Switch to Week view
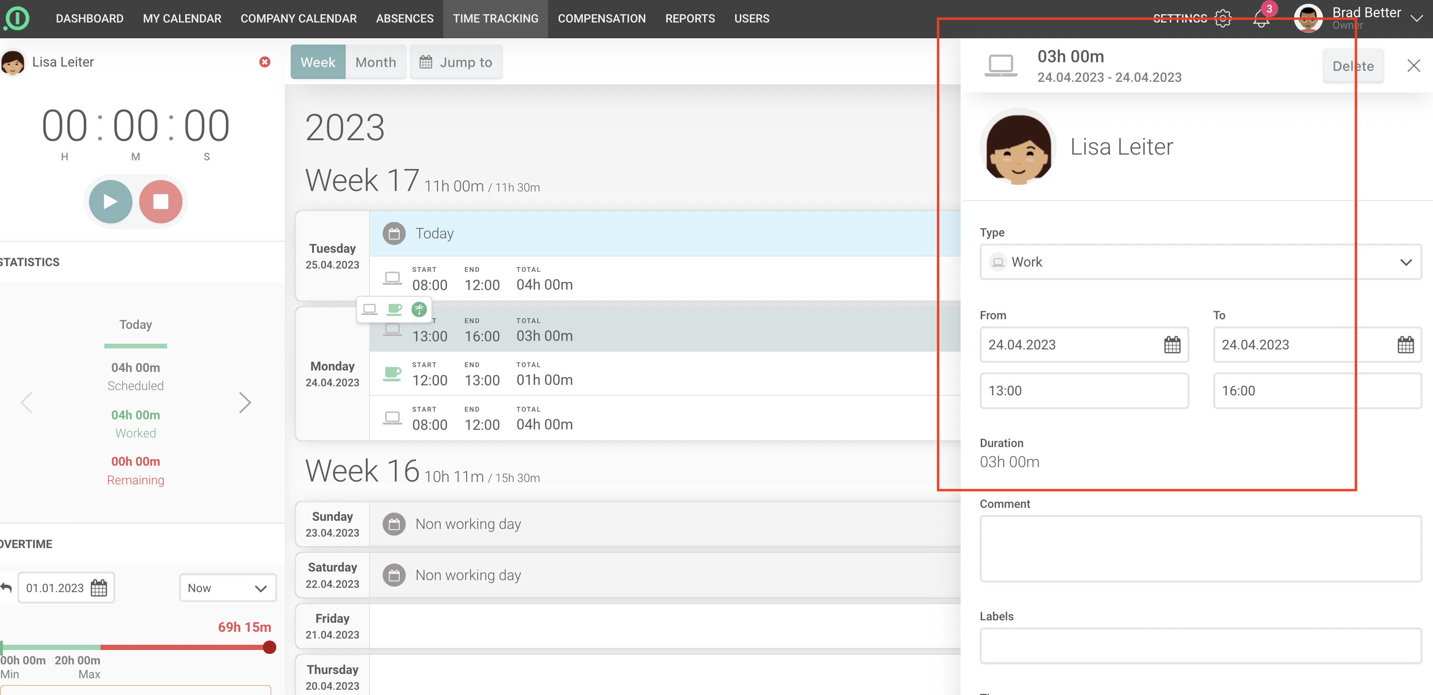1433x695 pixels. pos(318,62)
